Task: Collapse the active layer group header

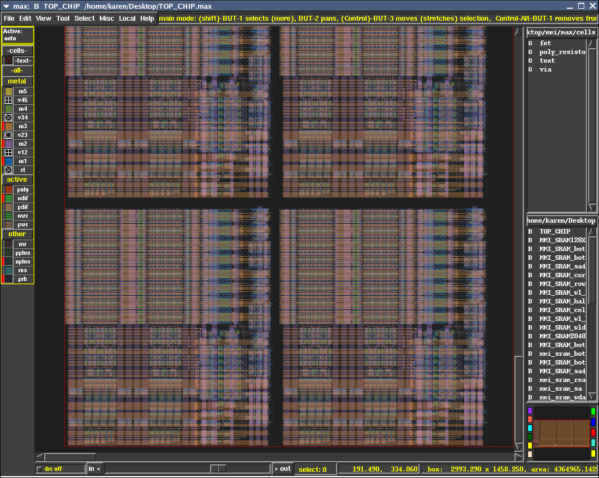Action: tap(17, 180)
